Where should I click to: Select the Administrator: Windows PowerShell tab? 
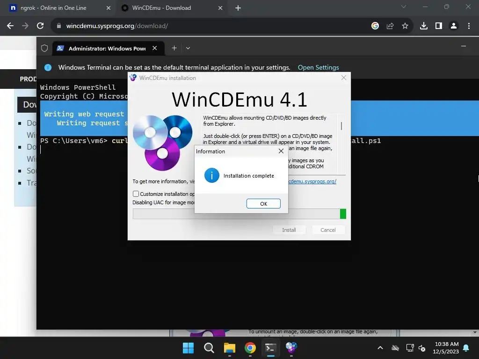pyautogui.click(x=107, y=49)
